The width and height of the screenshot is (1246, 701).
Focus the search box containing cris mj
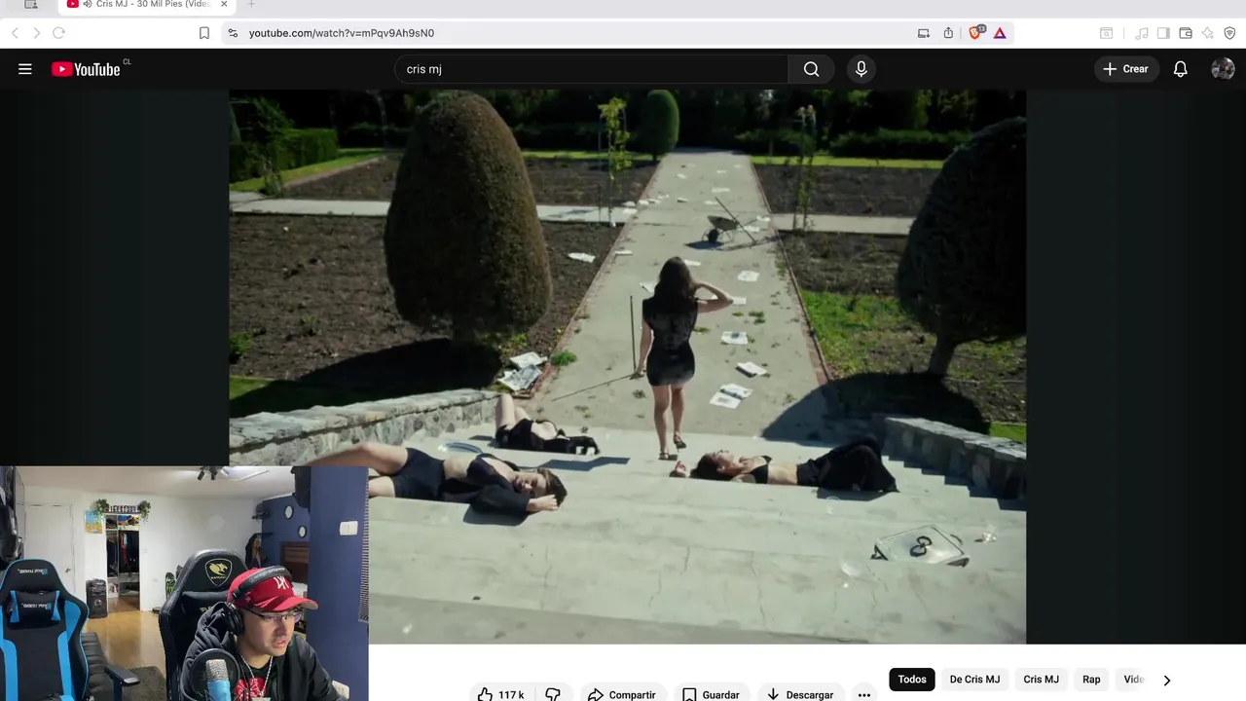tap(591, 69)
